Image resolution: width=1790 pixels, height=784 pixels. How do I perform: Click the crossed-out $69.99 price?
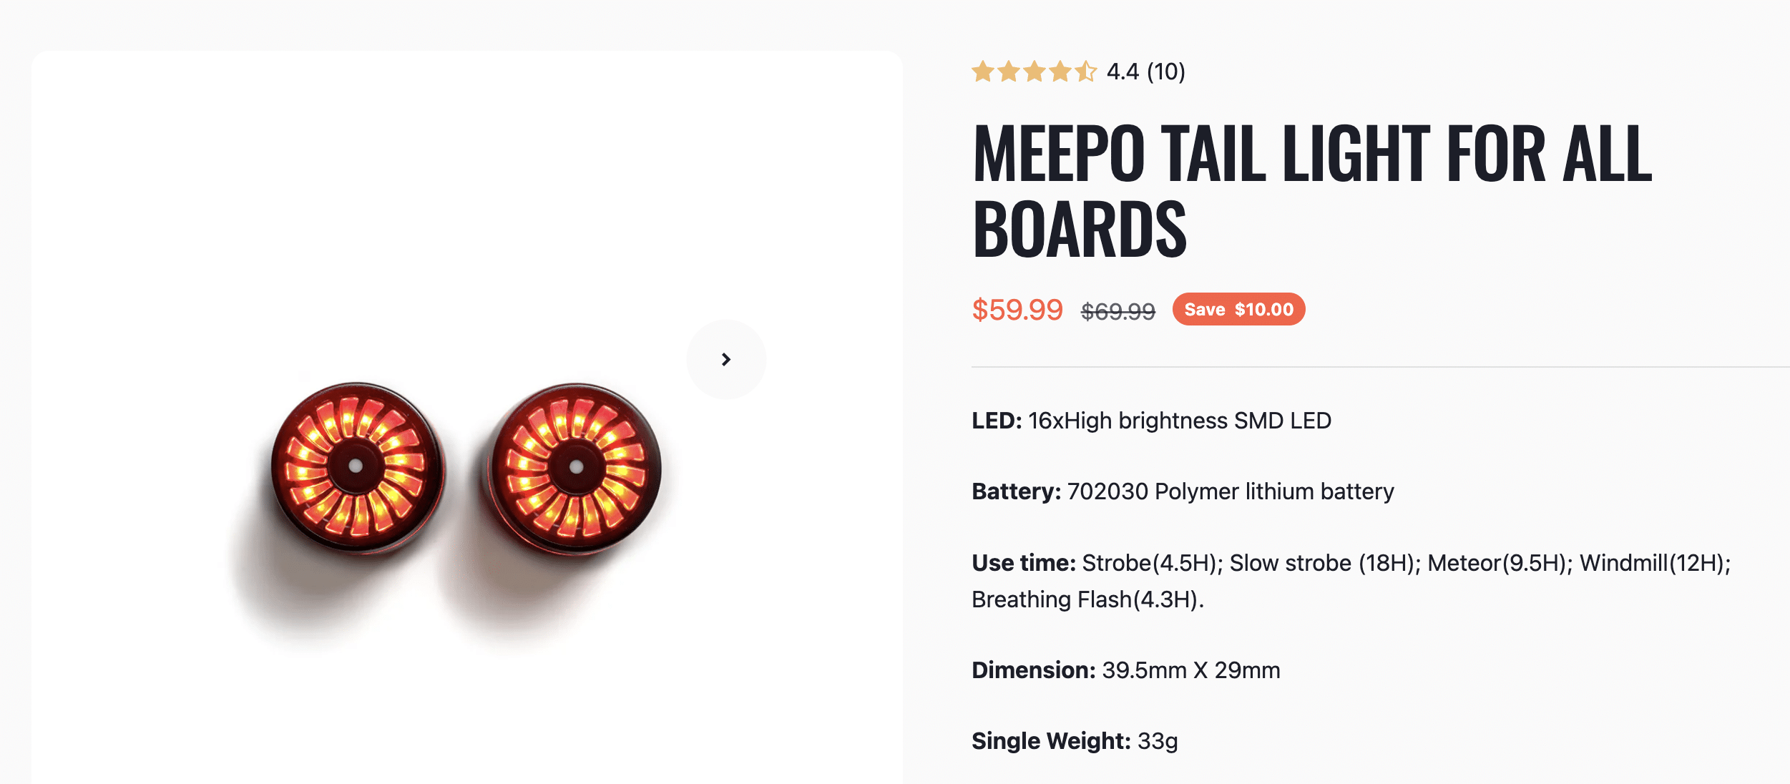pos(1117,310)
